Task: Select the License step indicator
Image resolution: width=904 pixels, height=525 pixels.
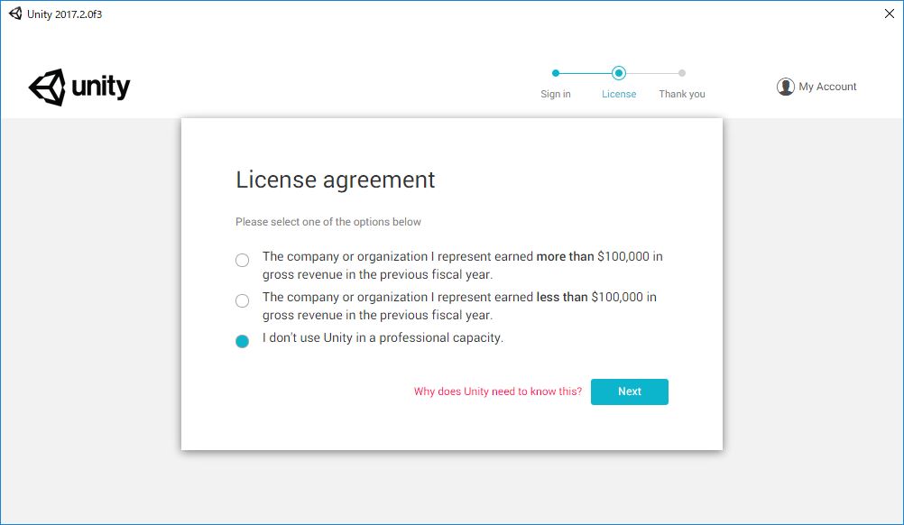Action: (x=619, y=73)
